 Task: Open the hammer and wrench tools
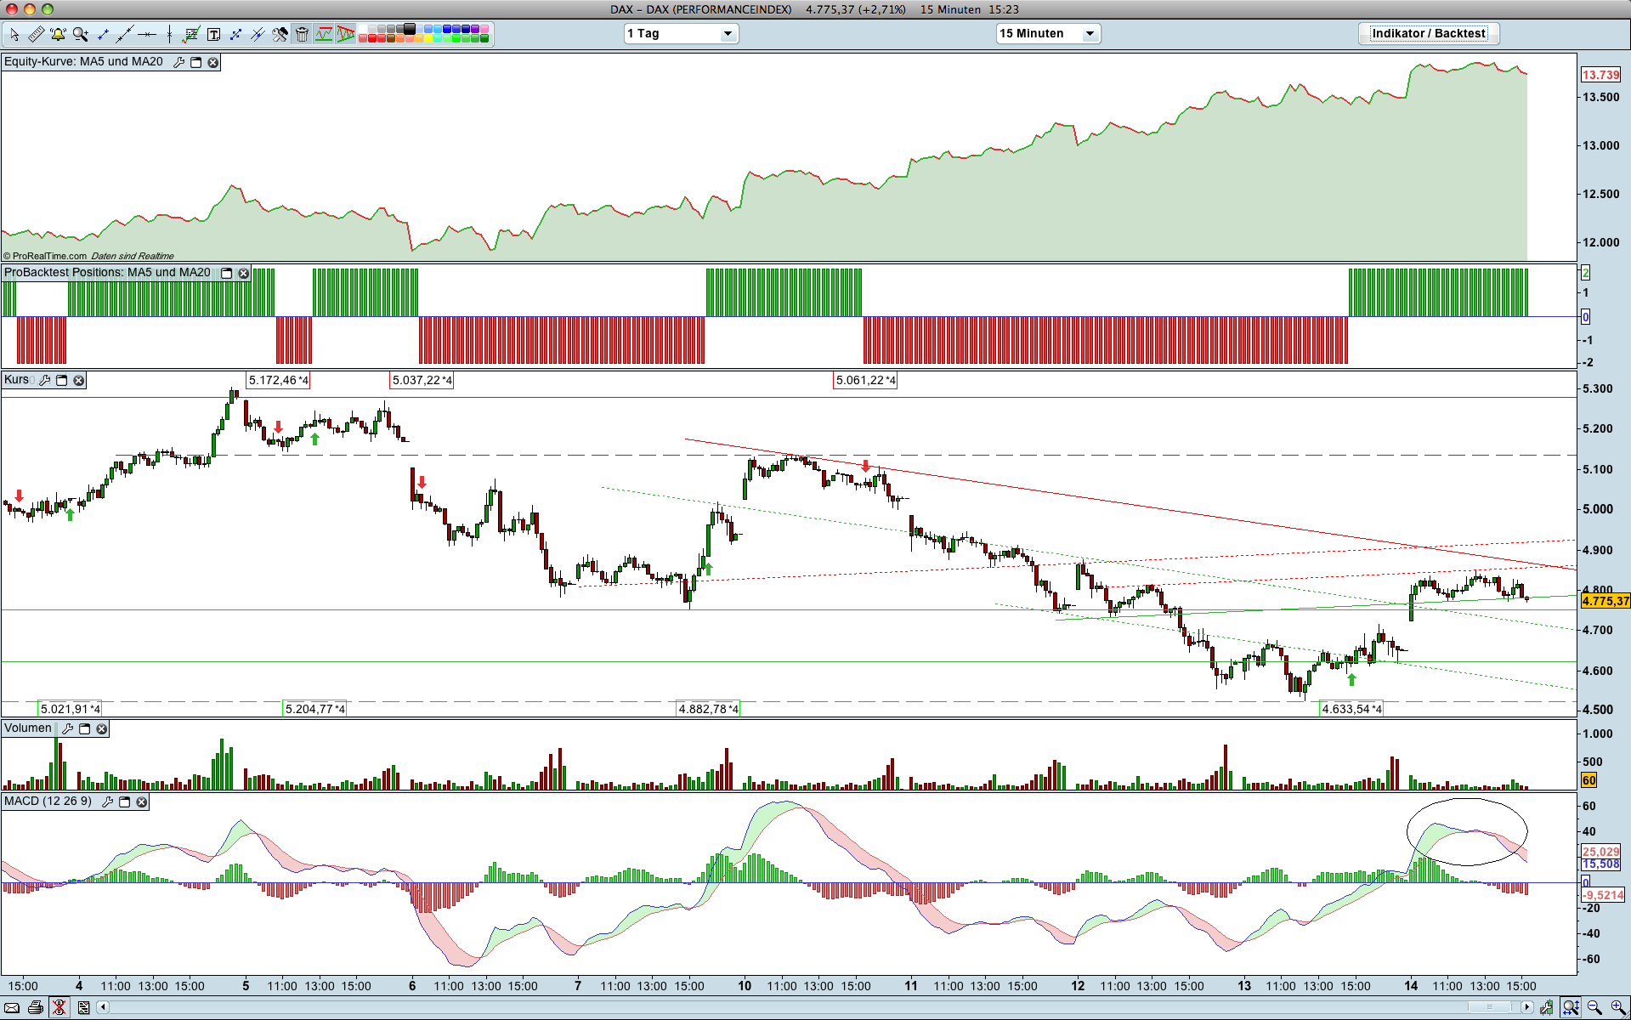click(x=280, y=34)
